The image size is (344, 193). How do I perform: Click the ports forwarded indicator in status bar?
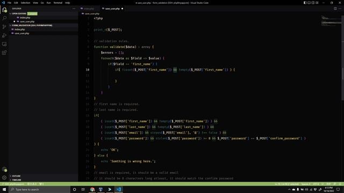[x=41, y=184]
